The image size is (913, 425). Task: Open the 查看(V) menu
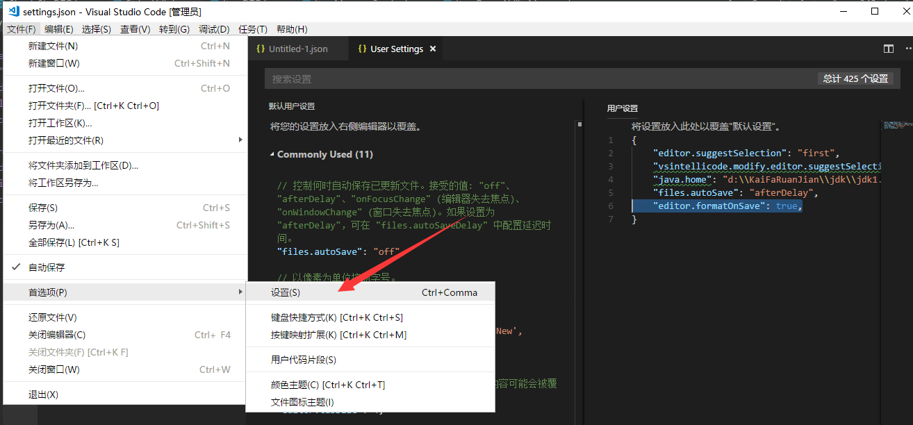[x=135, y=29]
